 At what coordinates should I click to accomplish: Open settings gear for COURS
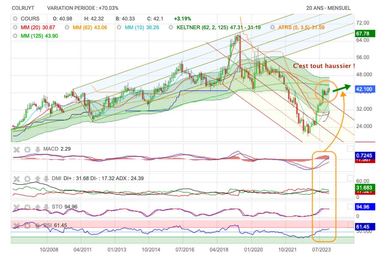(15, 19)
